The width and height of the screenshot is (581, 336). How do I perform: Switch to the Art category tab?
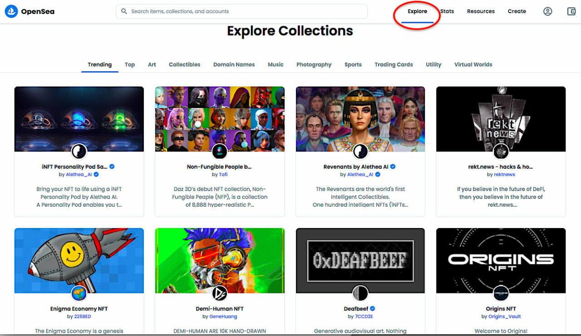coord(152,64)
